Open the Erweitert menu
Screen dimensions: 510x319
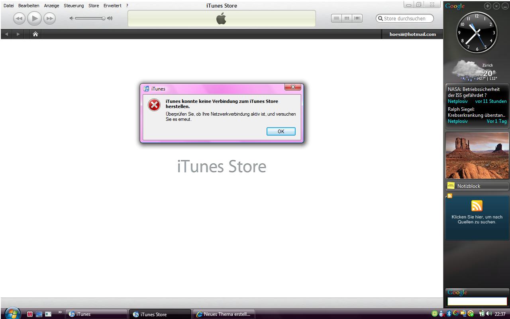[112, 6]
